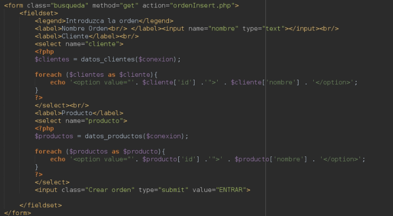Click the foreach over $clientes keyword
The width and height of the screenshot is (393, 216).
48,75
